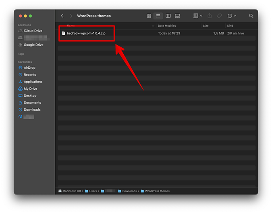Image resolution: width=272 pixels, height=213 pixels.
Task: Click the 1,5 MB size cell
Action: [218, 33]
